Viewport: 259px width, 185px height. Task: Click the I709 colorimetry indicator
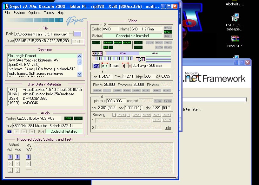point(149,42)
